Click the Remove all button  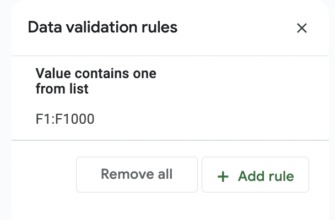pyautogui.click(x=137, y=174)
